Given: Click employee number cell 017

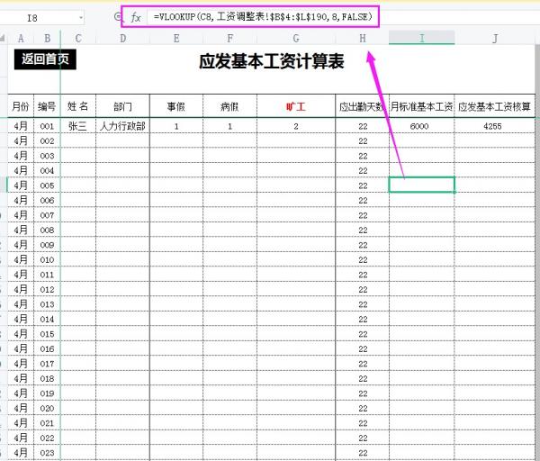Looking at the screenshot, I should pyautogui.click(x=47, y=364).
